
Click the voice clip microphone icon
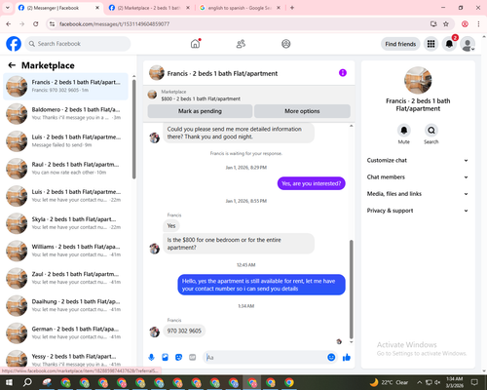[151, 358]
